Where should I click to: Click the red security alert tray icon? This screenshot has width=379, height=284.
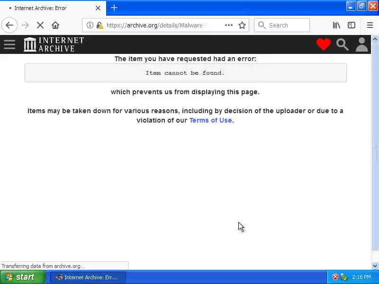point(335,277)
